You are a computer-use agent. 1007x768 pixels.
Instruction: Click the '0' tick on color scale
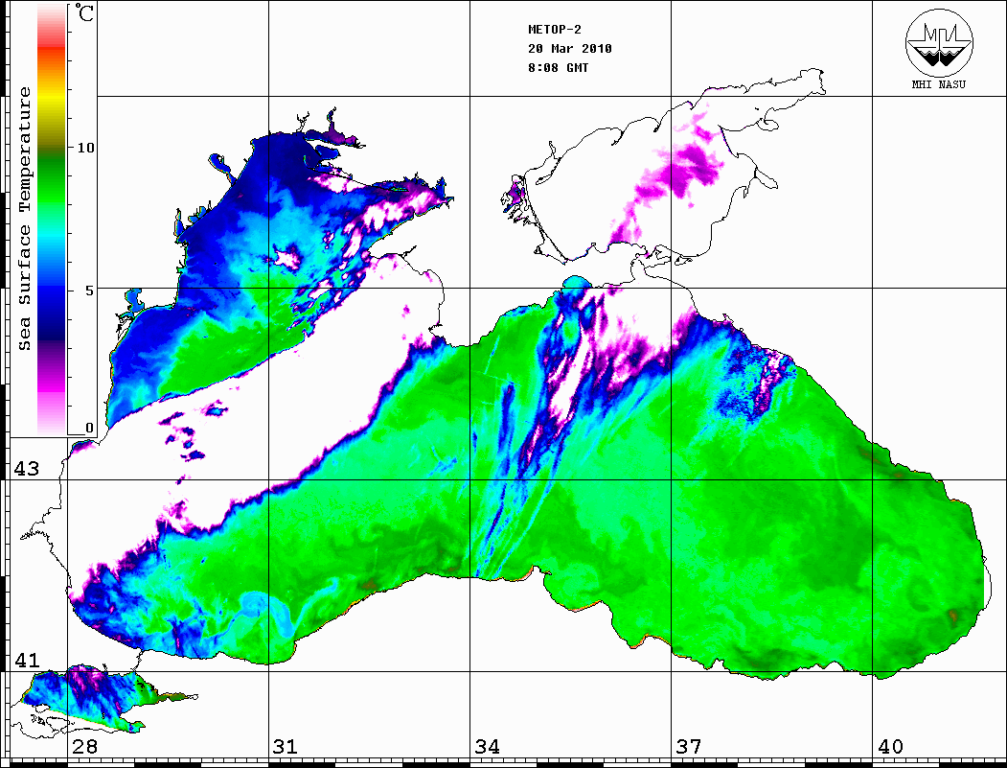pyautogui.click(x=89, y=428)
